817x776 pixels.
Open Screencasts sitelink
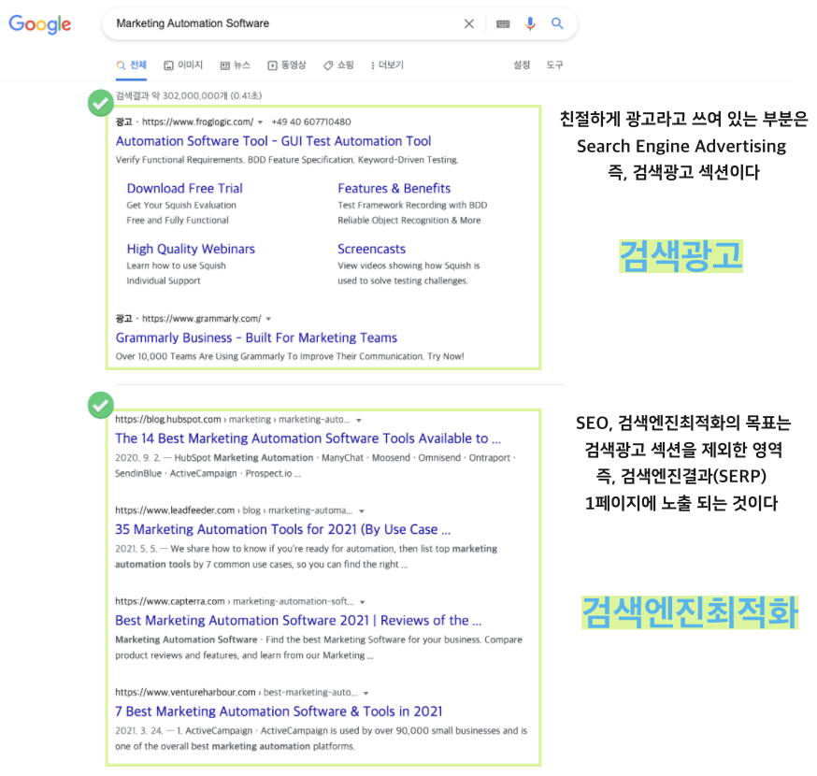[x=371, y=249]
